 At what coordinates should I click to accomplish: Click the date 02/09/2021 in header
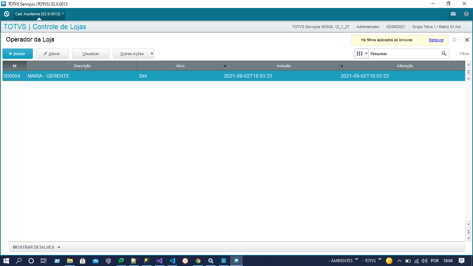click(396, 27)
